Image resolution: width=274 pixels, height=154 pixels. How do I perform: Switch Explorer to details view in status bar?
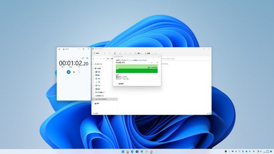tap(208, 113)
